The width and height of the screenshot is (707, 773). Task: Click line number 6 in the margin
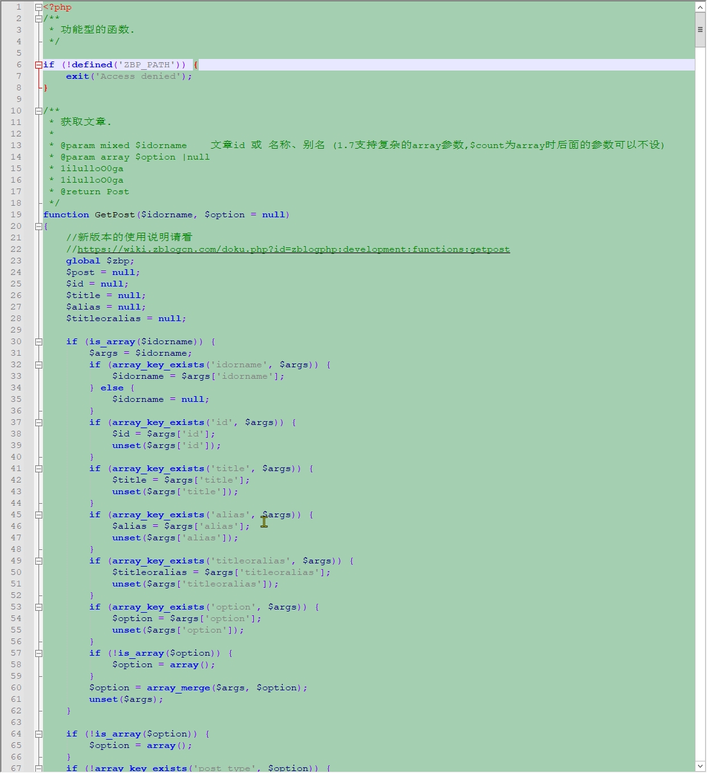[x=19, y=65]
